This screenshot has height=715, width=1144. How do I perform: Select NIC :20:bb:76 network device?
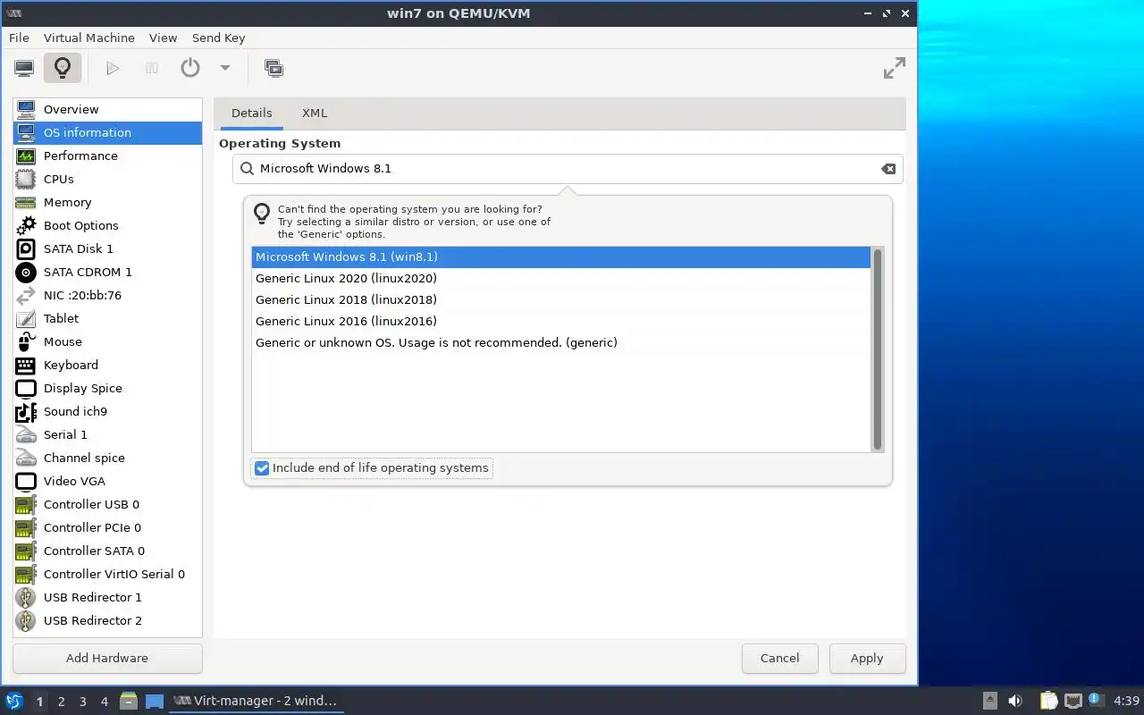point(107,295)
